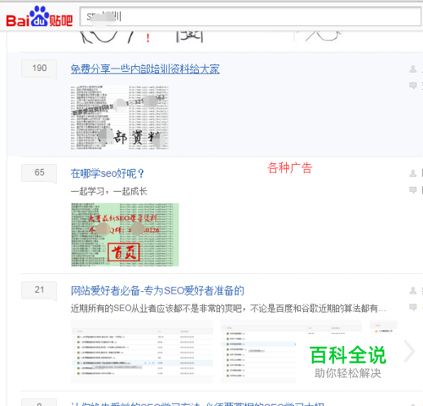Click last-reply comment icon of 190-reply post
This screenshot has width=423, height=406.
pos(413,85)
